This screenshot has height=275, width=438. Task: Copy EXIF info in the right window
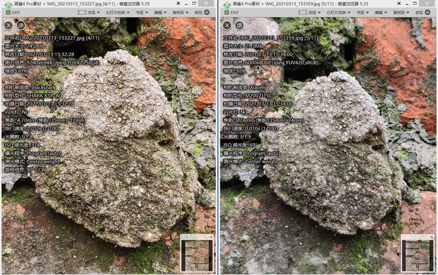(240, 25)
